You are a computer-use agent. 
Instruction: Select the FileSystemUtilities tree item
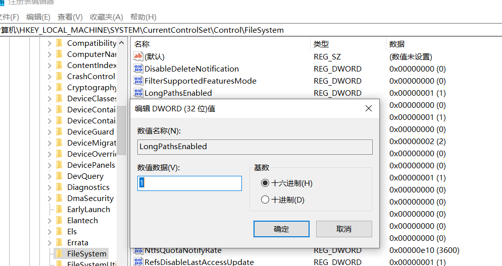[91, 263]
